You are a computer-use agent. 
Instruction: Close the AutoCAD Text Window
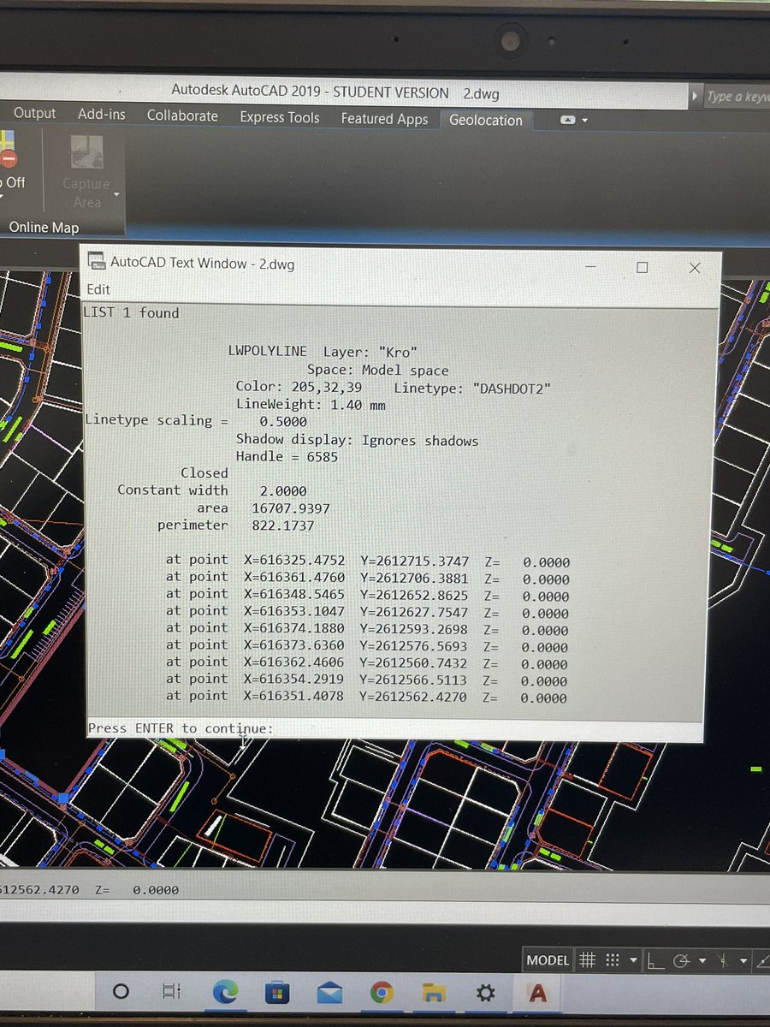point(695,268)
